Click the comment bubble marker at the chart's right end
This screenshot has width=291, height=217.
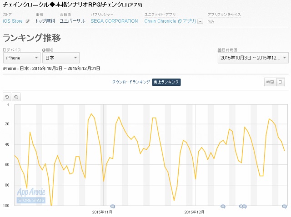coord(284,206)
